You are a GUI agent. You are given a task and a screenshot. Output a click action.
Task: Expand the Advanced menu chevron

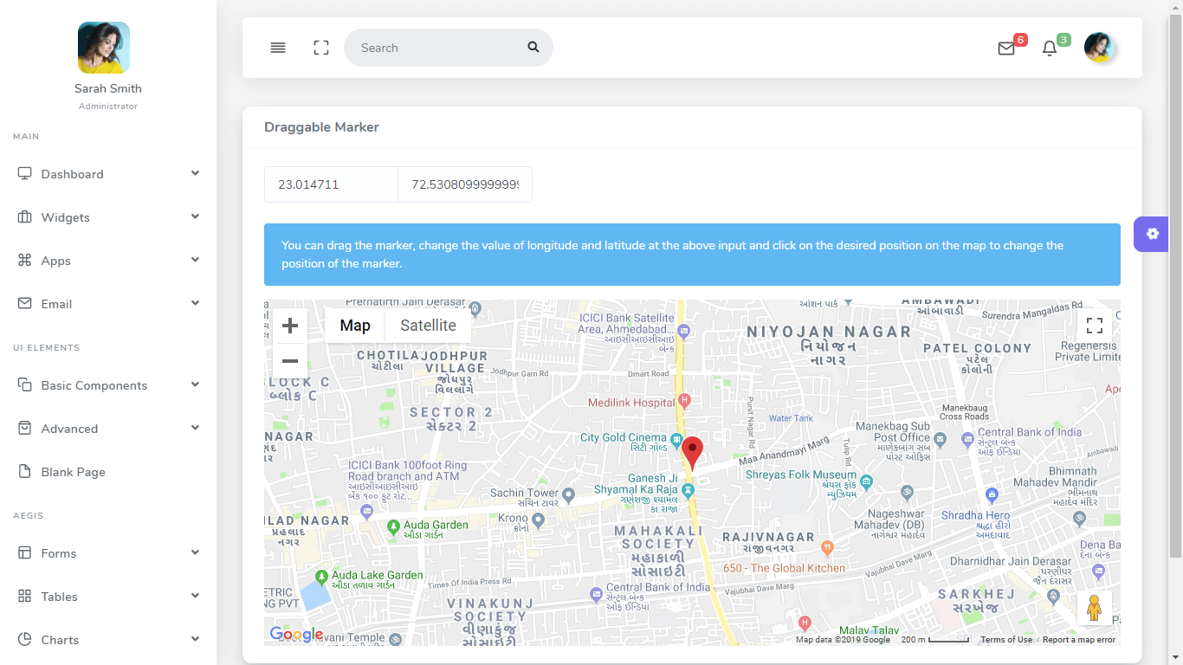[195, 428]
